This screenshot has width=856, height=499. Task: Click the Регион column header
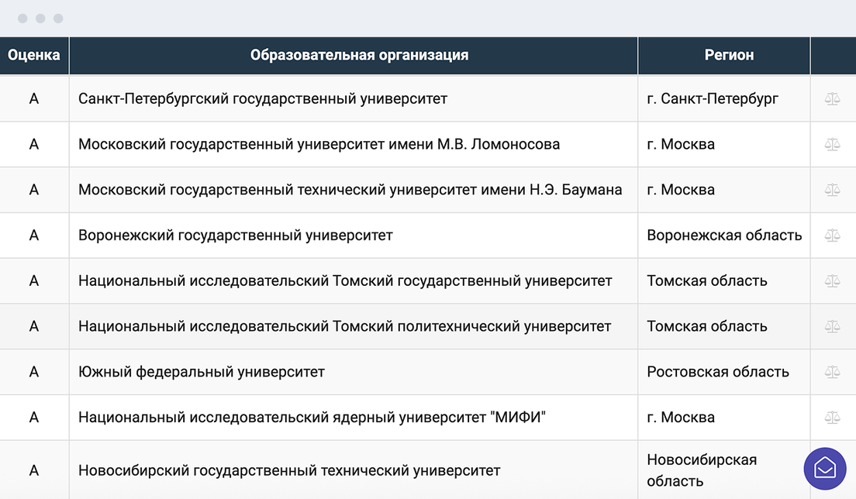point(729,55)
